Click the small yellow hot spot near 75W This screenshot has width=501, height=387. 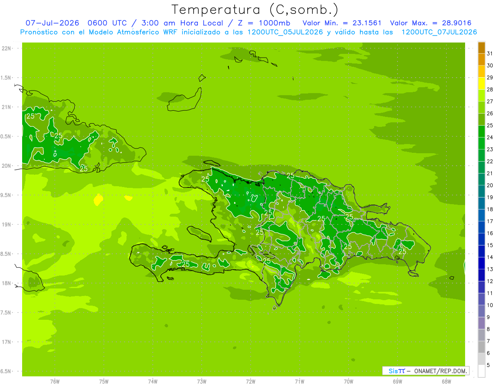coord(98,200)
